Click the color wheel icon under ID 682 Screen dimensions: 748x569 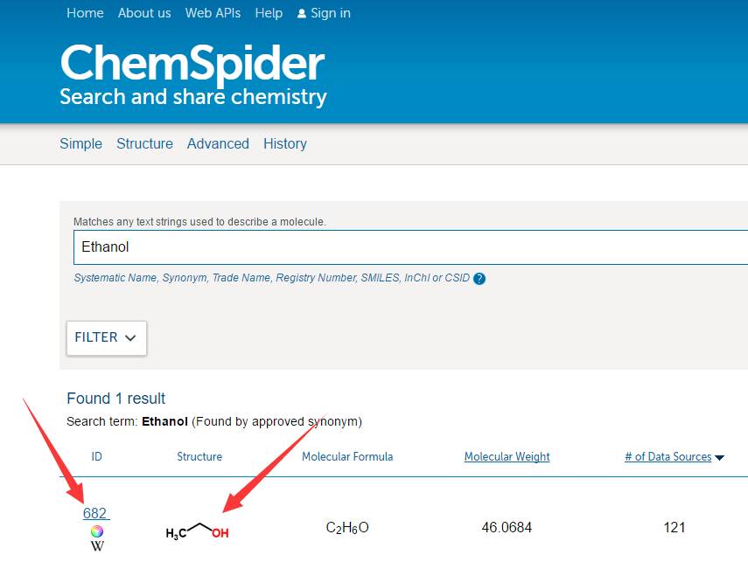coord(97,531)
